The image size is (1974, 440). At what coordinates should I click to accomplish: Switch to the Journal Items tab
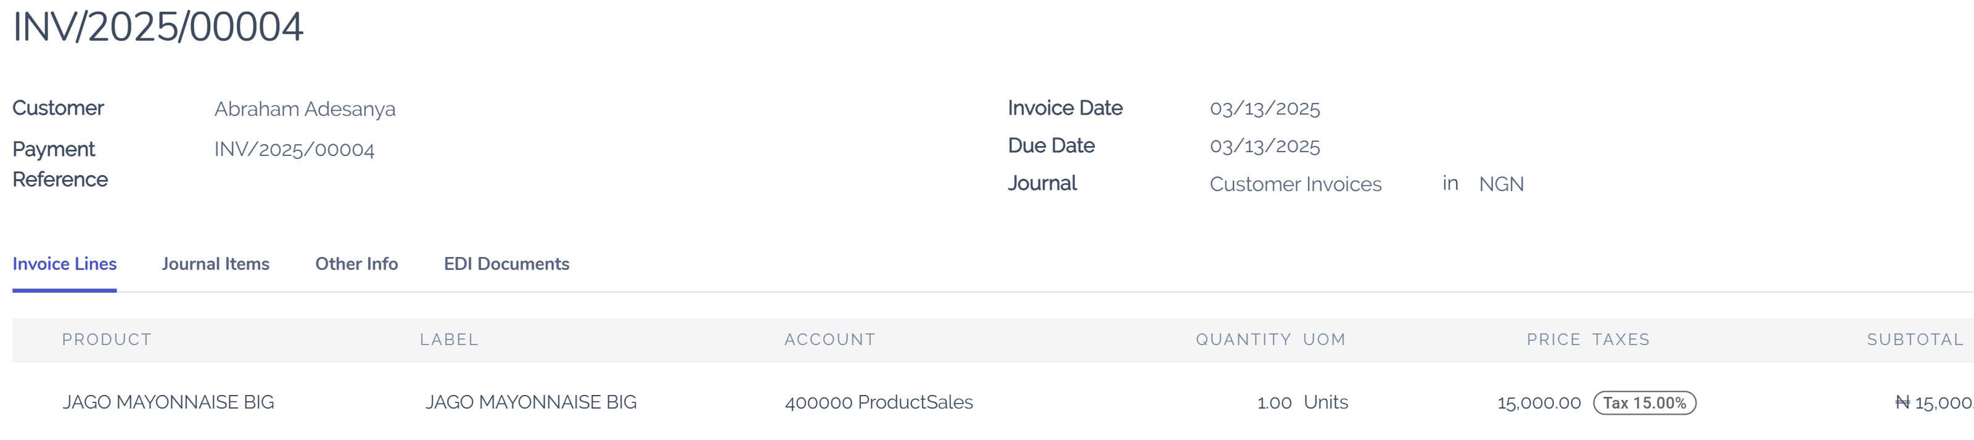pyautogui.click(x=215, y=263)
